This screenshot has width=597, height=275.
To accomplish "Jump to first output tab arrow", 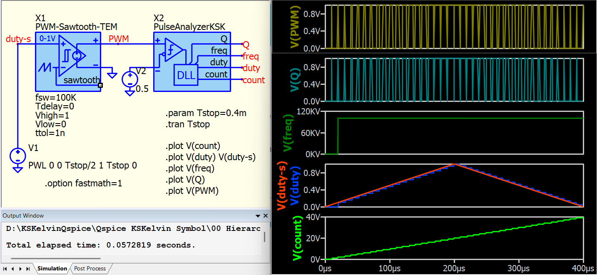I will tap(5, 269).
